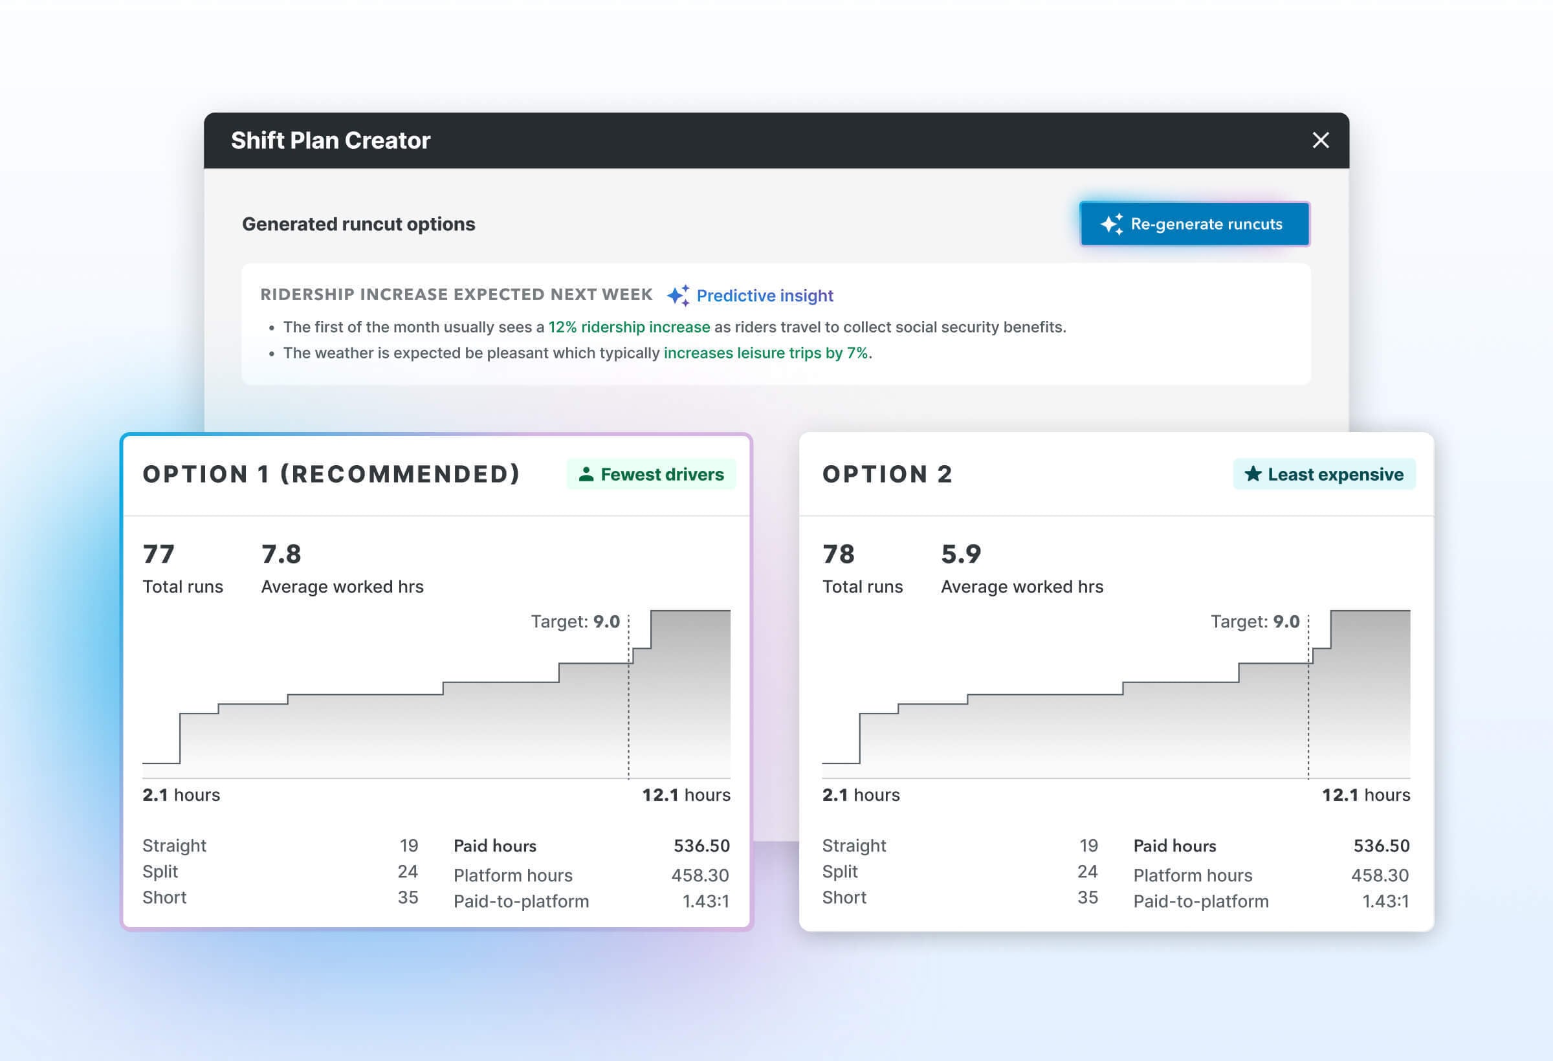This screenshot has height=1061, width=1553.
Task: Click the Straight row in Option 2
Action: pos(960,846)
